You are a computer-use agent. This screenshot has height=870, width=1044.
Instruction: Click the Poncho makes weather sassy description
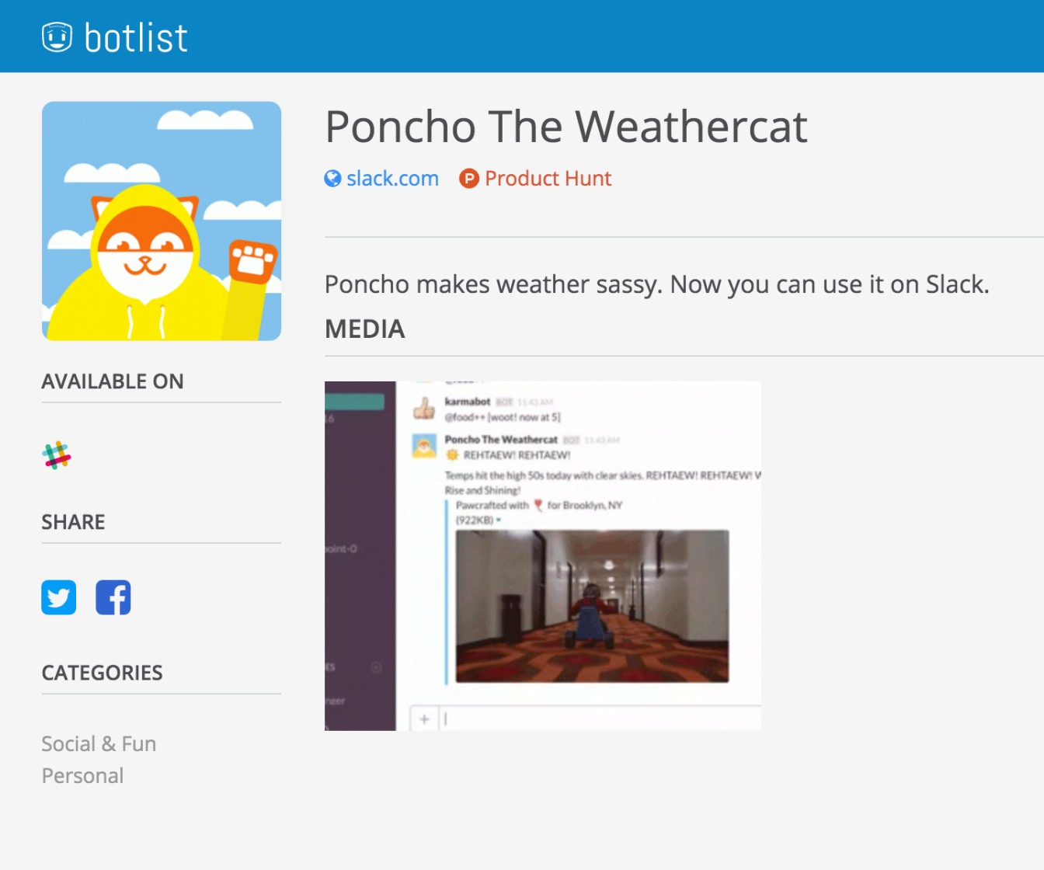pos(657,285)
